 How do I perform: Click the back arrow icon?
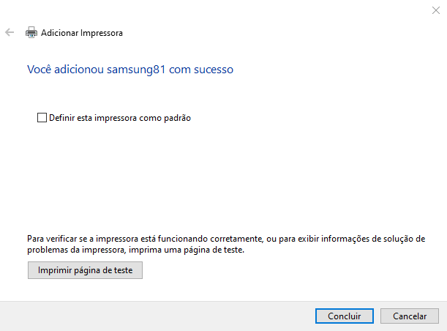point(10,33)
